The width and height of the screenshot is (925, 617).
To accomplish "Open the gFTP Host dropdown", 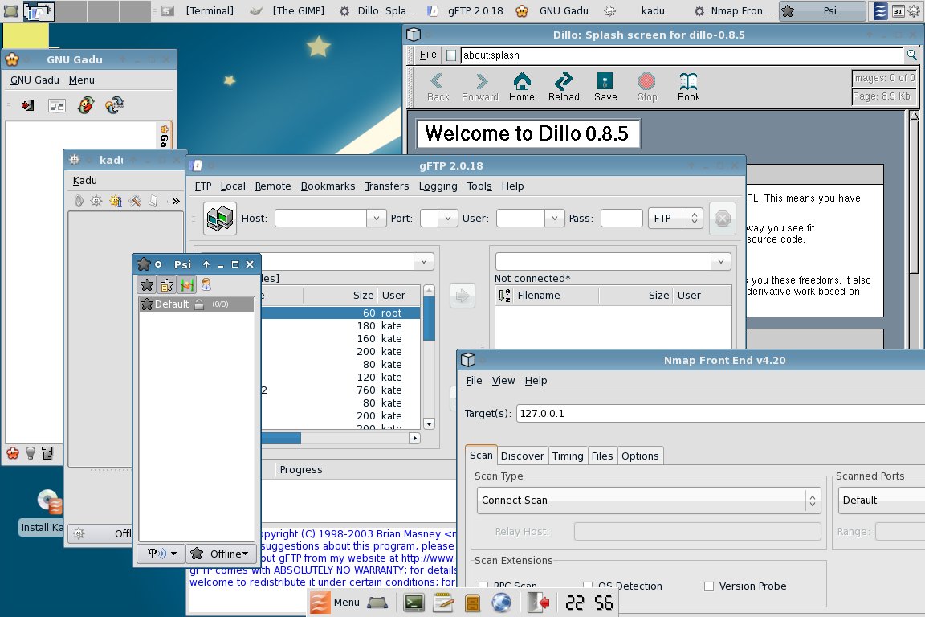I will point(377,219).
